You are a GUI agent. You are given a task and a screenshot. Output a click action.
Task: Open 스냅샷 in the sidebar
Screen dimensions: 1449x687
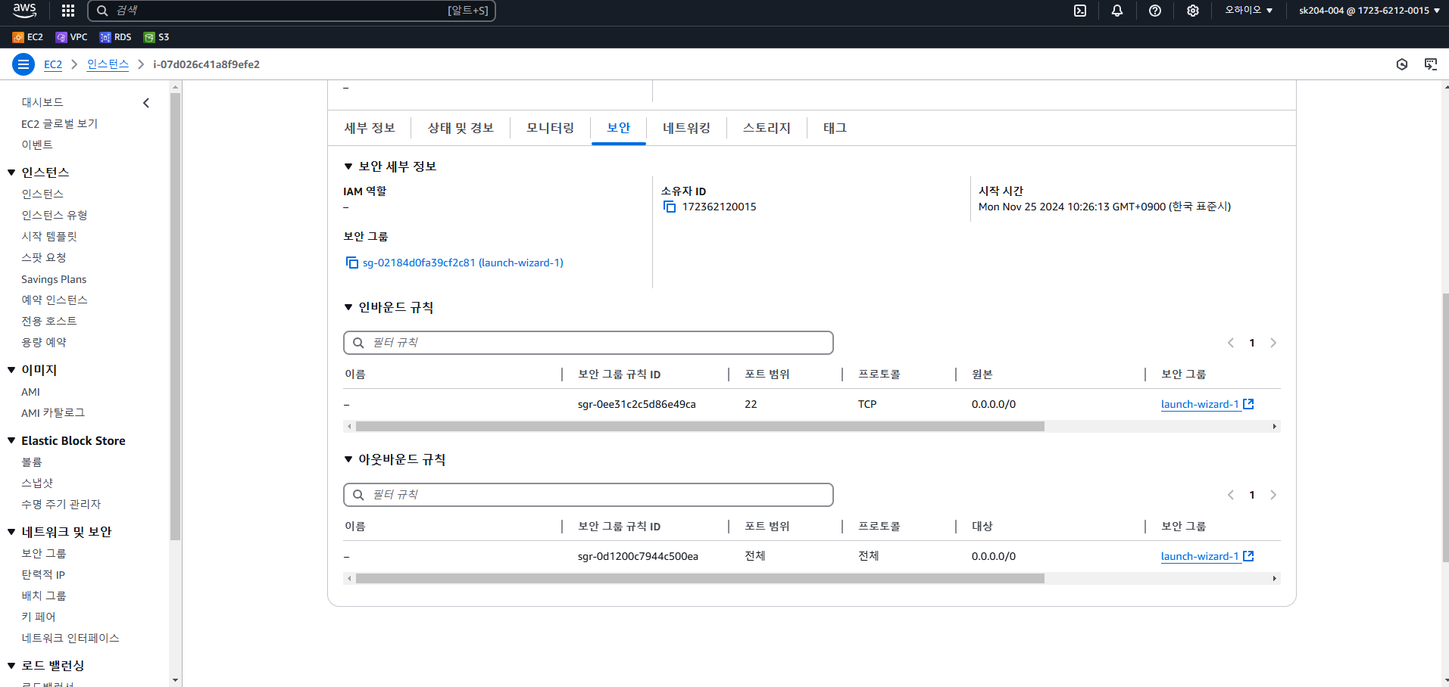(37, 483)
